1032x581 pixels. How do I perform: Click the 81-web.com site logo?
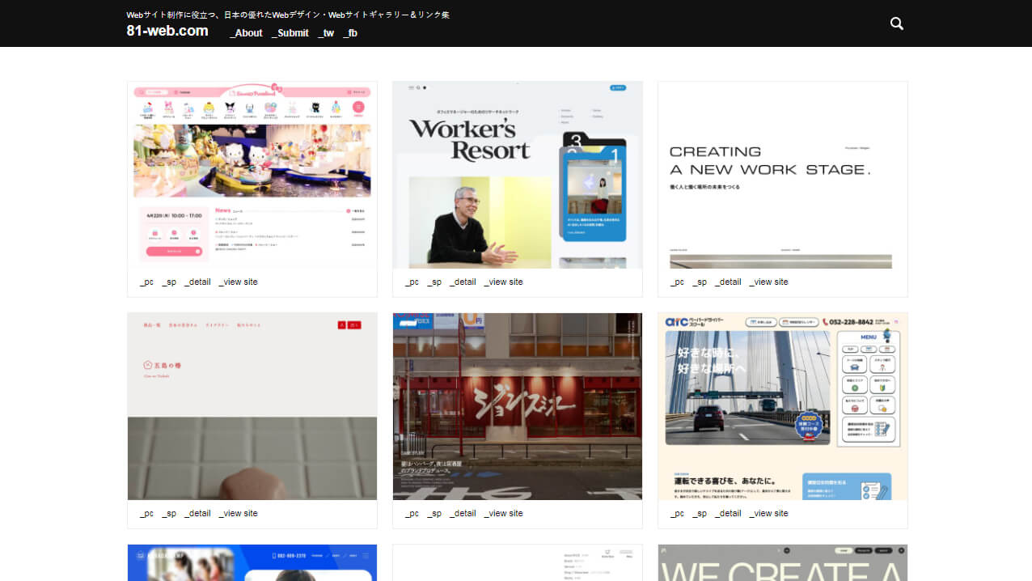tap(167, 31)
